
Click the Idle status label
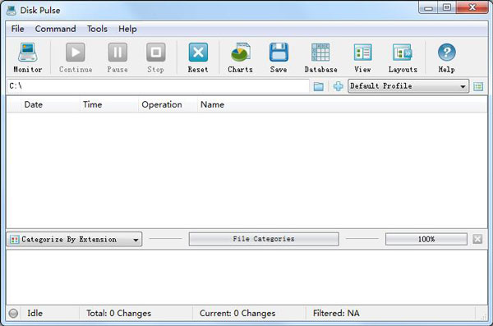[x=35, y=313]
